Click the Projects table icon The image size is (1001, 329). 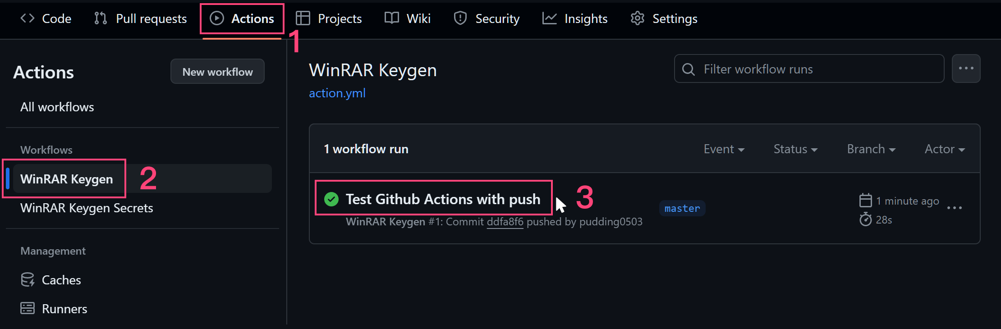coord(303,18)
